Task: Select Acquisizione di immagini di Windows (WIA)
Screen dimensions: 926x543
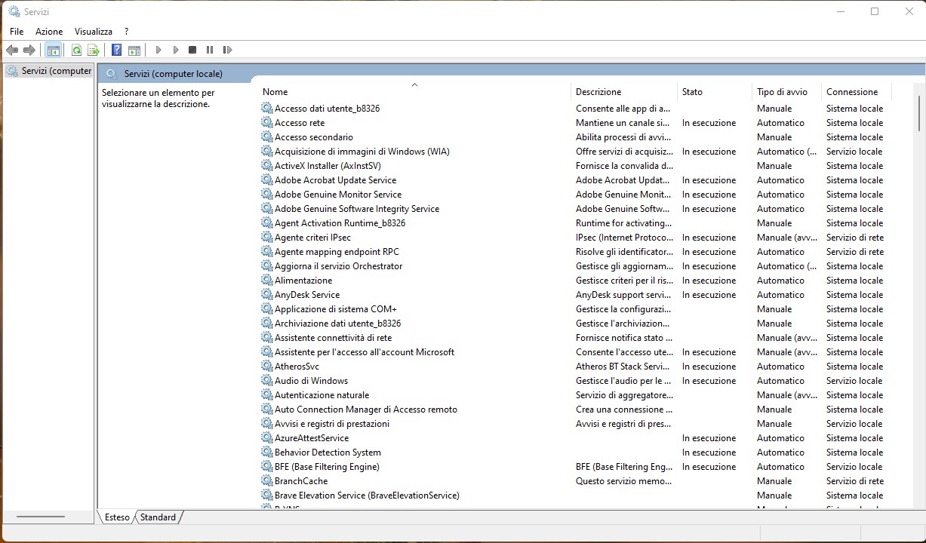Action: tap(362, 152)
